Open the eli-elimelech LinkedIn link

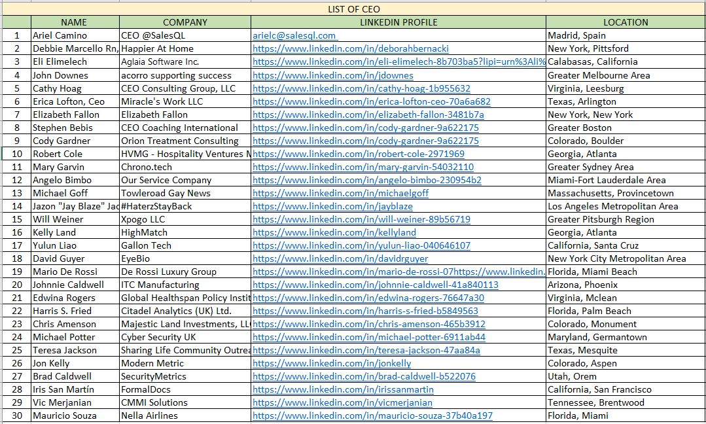click(399, 62)
